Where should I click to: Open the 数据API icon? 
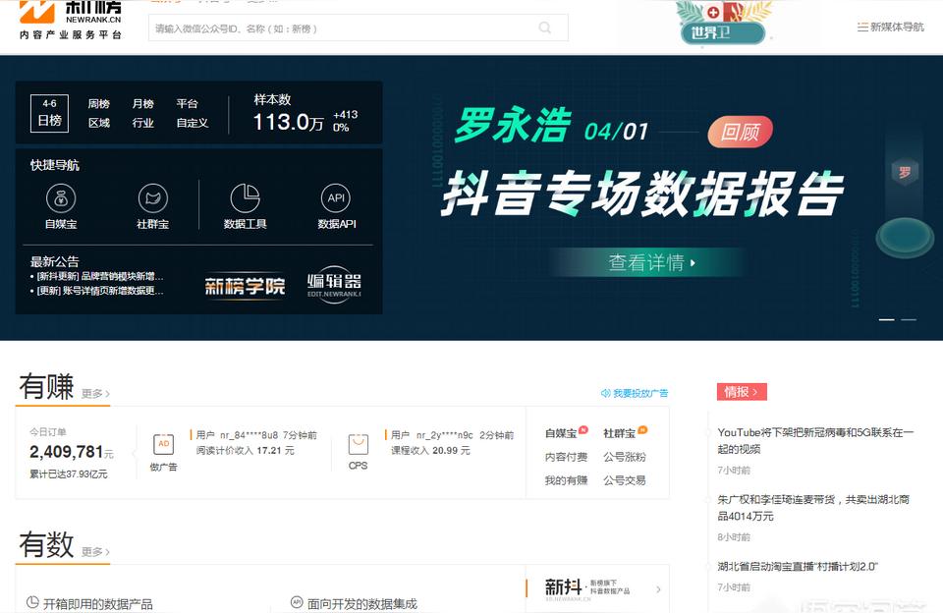pos(336,198)
